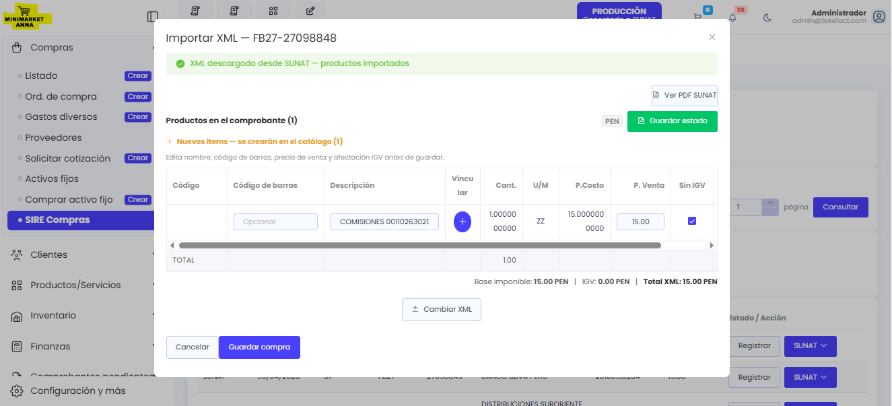Open Gastos diversos submenu item
This screenshot has height=406, width=892.
click(61, 117)
